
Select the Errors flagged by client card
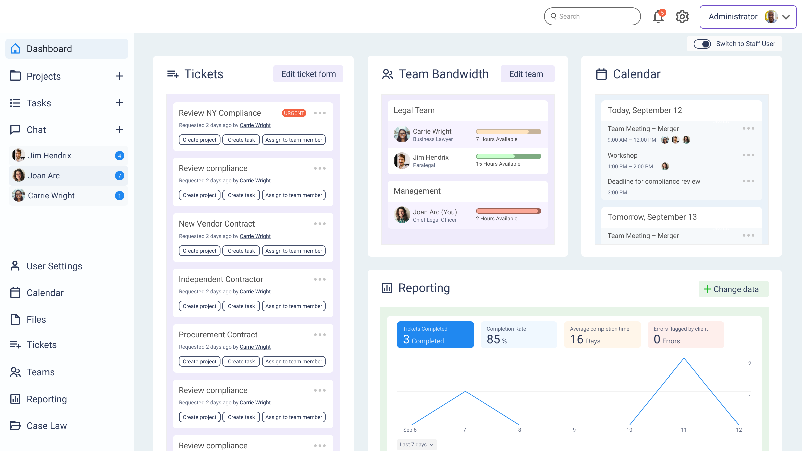[686, 335]
